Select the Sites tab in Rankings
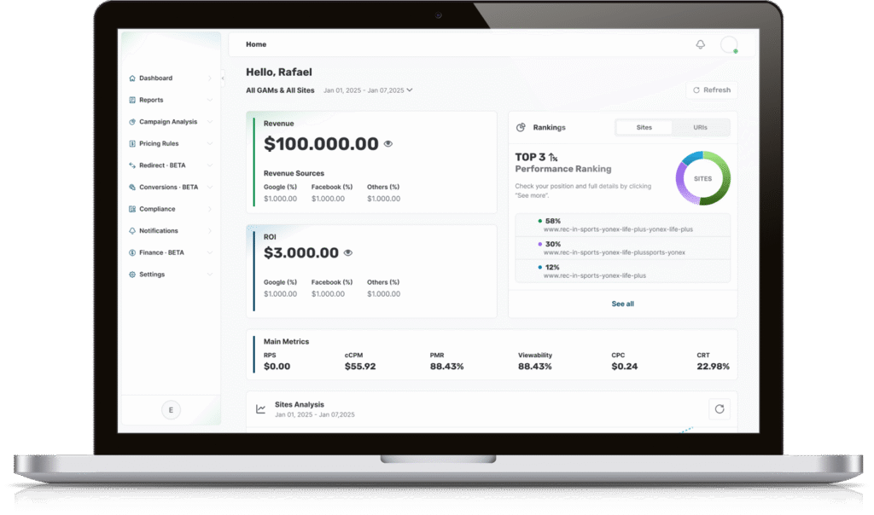The width and height of the screenshot is (874, 515). click(644, 128)
